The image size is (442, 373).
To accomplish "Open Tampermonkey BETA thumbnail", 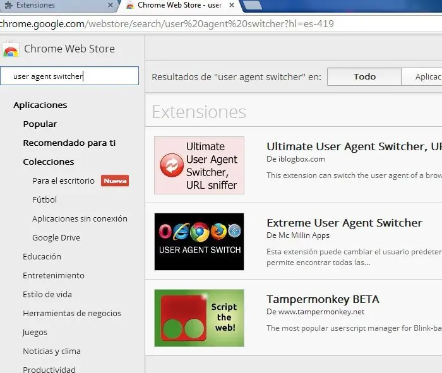I will [199, 318].
